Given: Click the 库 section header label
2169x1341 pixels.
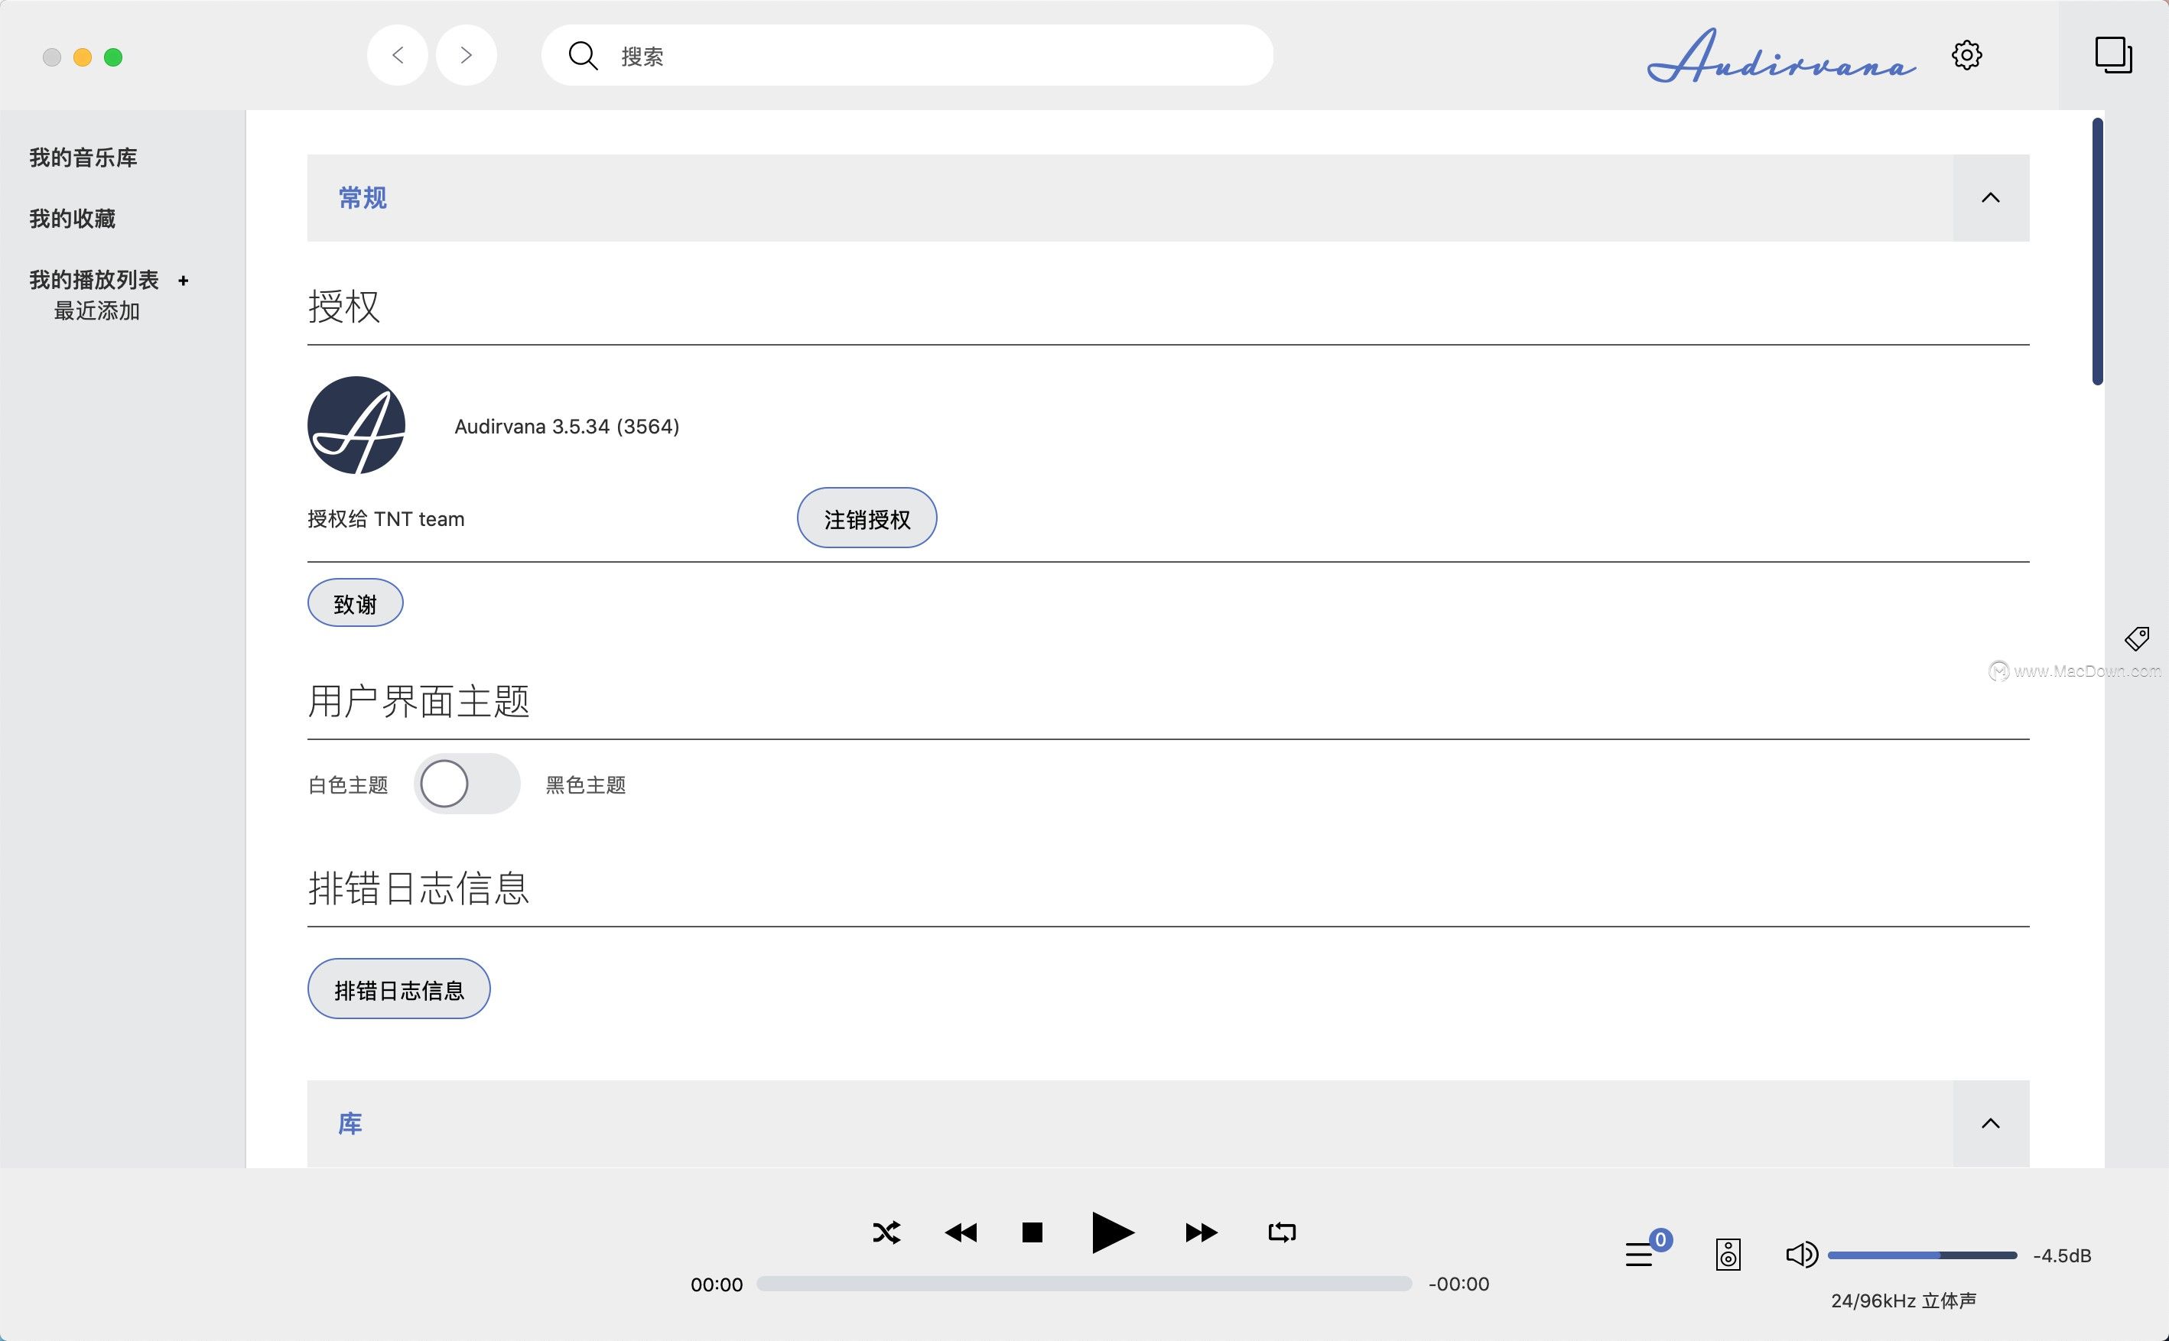Looking at the screenshot, I should [x=350, y=1124].
